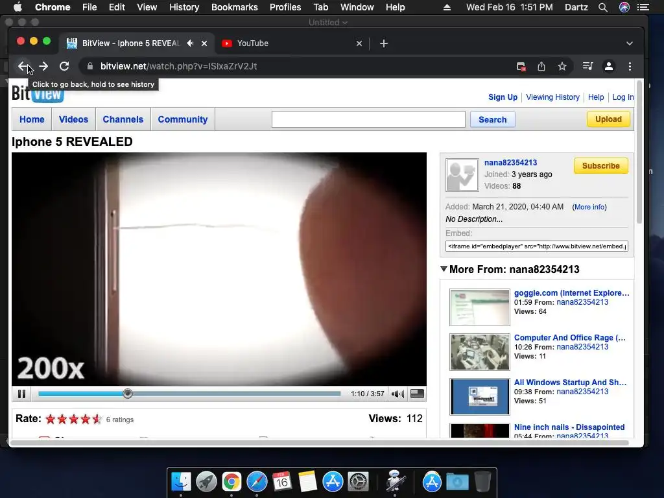This screenshot has height=498, width=664.
Task: Open Spotlight search in menu bar
Action: pyautogui.click(x=603, y=7)
